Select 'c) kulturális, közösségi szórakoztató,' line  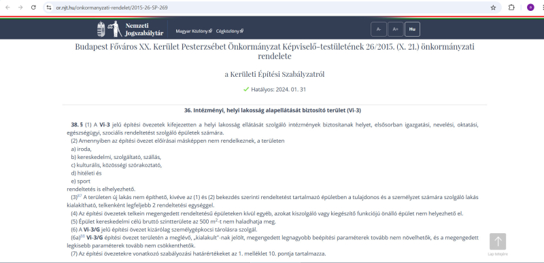tap(116, 165)
